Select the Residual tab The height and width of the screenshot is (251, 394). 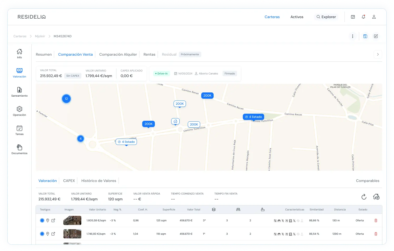(x=169, y=54)
